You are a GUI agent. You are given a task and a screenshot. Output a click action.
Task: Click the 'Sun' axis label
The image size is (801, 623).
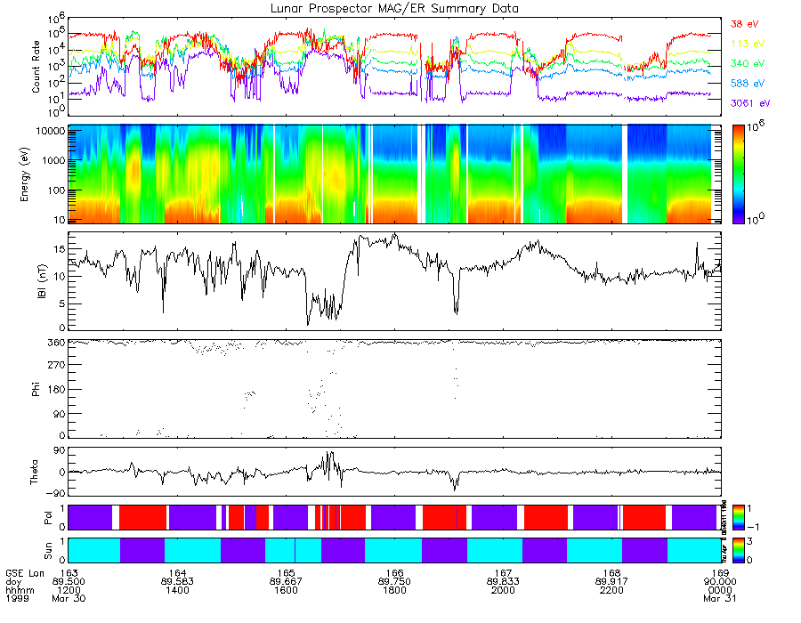[48, 551]
